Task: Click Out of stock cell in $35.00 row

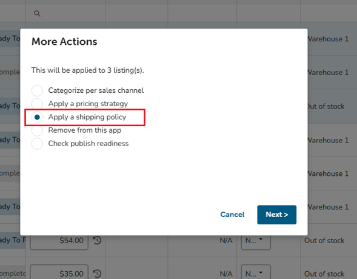Action: pyautogui.click(x=324, y=274)
